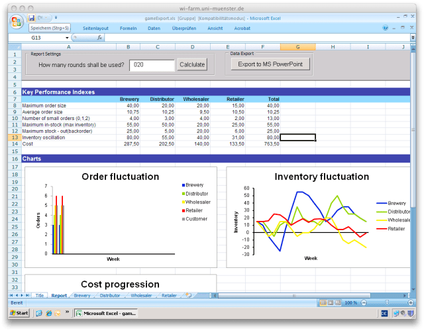Click the Outlook Express quick launch icon
This screenshot has width=424, height=331.
coord(58,313)
